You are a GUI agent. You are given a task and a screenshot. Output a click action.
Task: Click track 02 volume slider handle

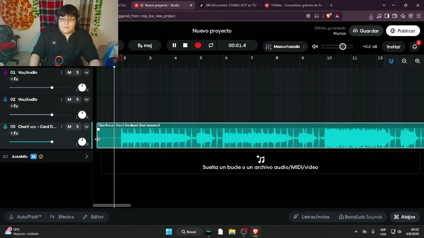52,115
